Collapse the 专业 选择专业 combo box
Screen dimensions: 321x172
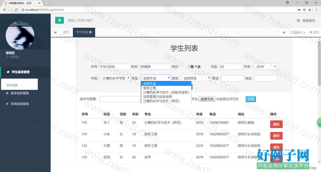tap(156, 78)
